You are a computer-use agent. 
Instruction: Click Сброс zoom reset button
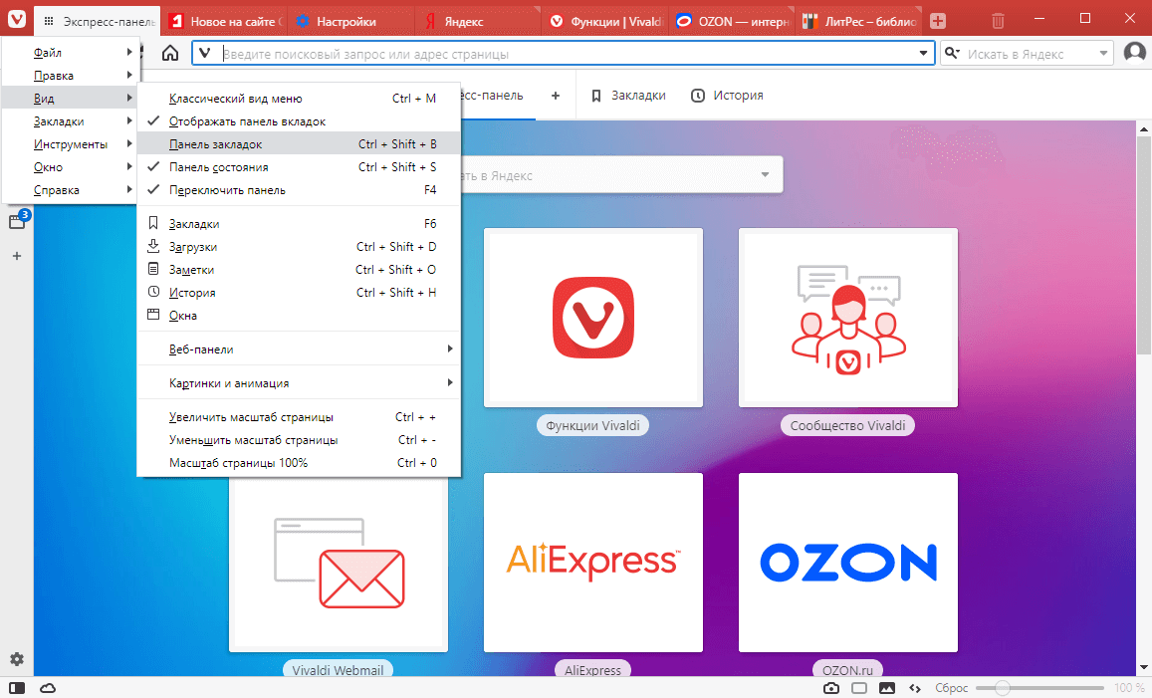tap(951, 688)
